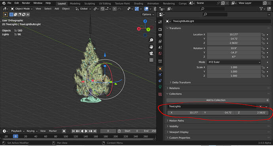Open the File menu

coord(9,3)
